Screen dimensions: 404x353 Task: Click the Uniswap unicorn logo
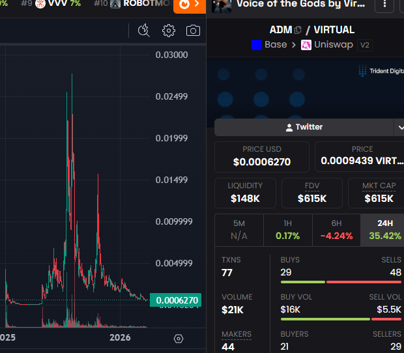(x=306, y=45)
